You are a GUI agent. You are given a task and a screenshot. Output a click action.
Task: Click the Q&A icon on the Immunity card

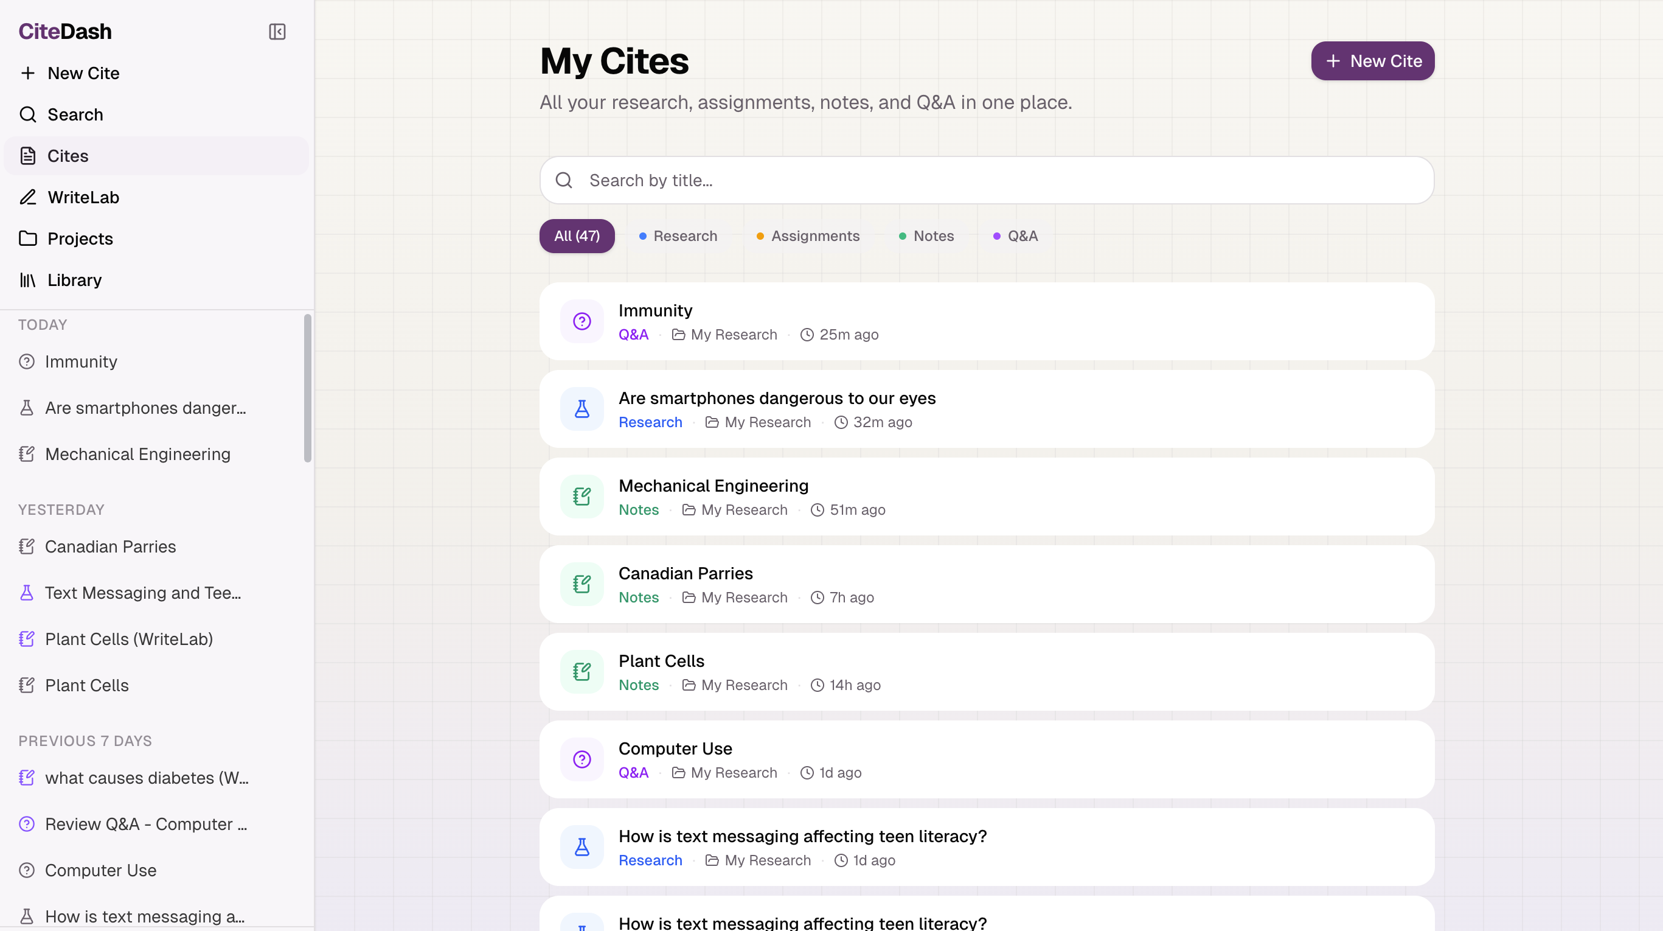click(581, 321)
